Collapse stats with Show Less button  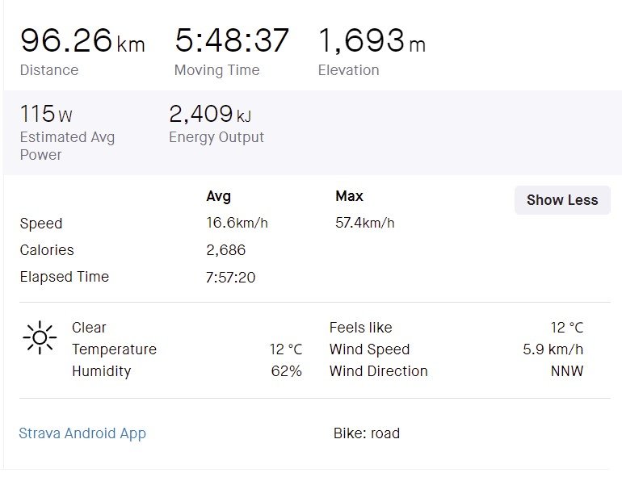pos(562,200)
